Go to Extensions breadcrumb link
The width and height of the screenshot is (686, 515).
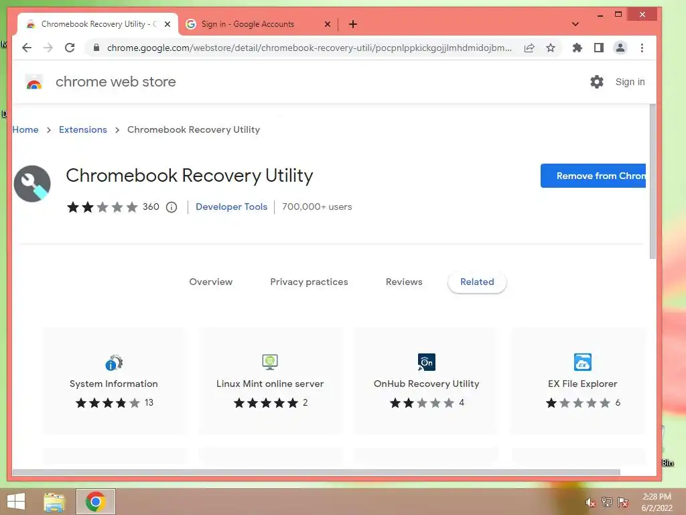pos(82,129)
